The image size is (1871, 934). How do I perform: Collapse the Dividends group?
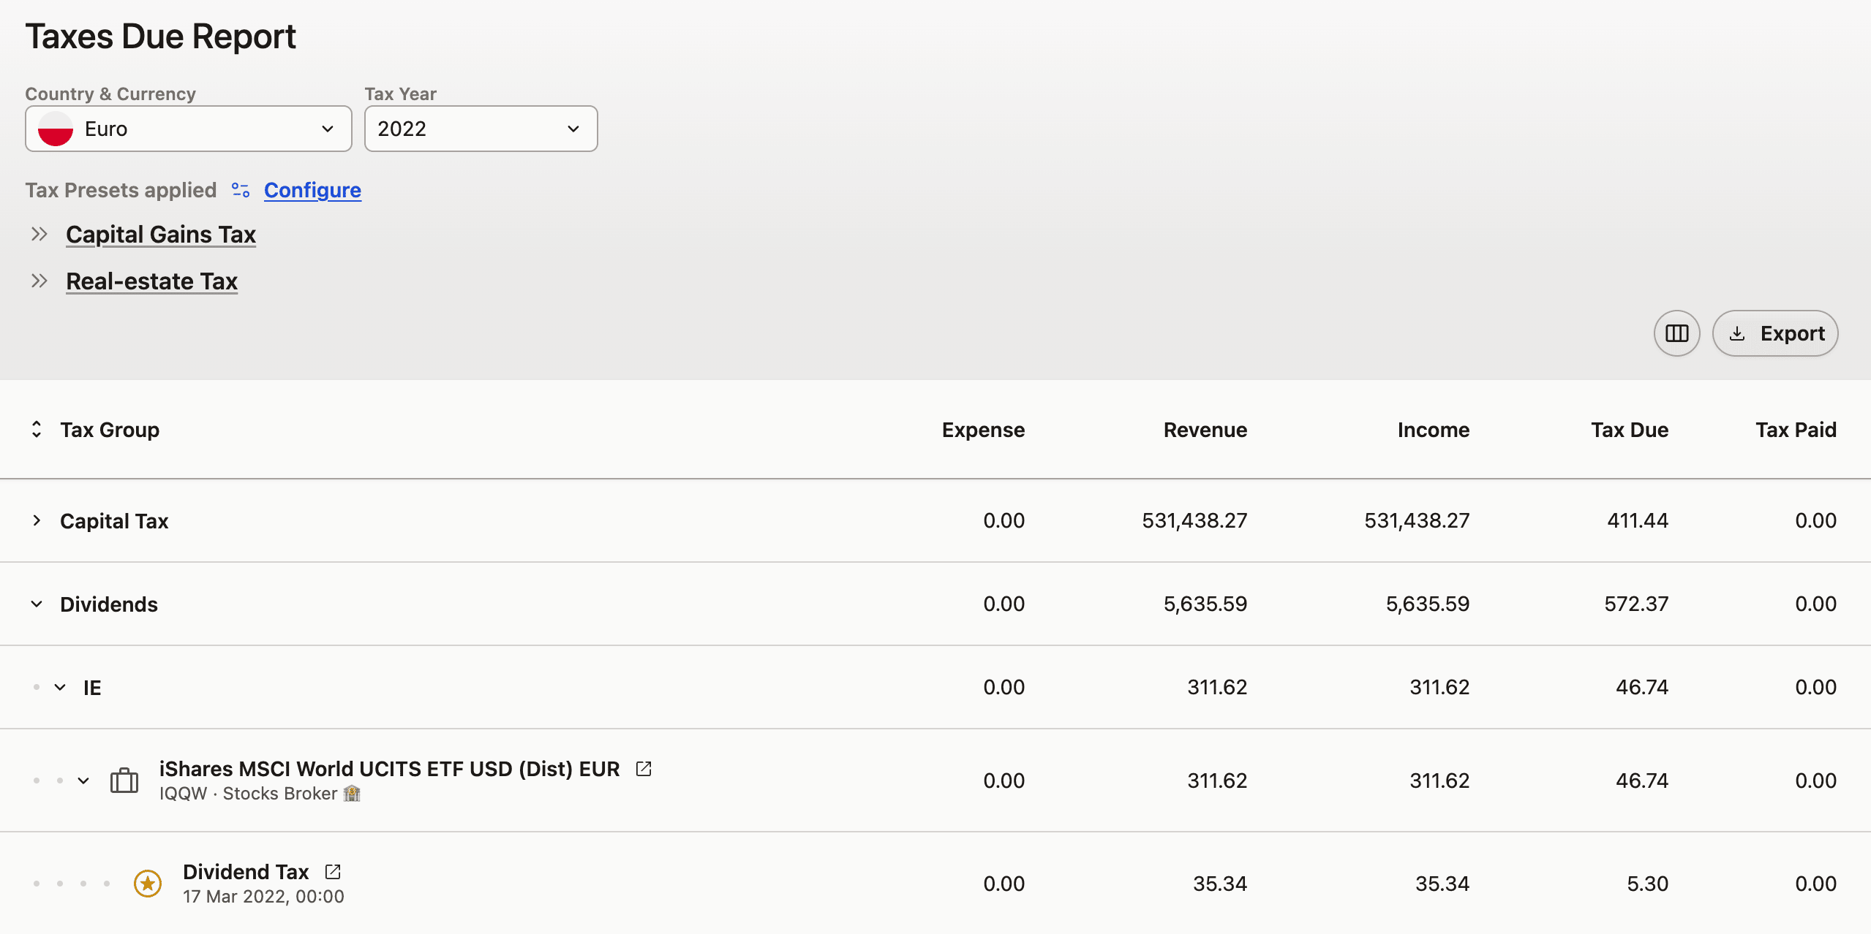[37, 604]
